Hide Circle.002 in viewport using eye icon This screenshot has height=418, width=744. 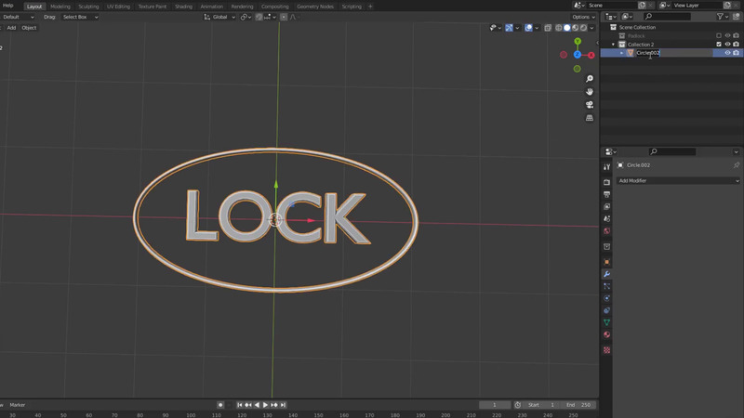[727, 53]
